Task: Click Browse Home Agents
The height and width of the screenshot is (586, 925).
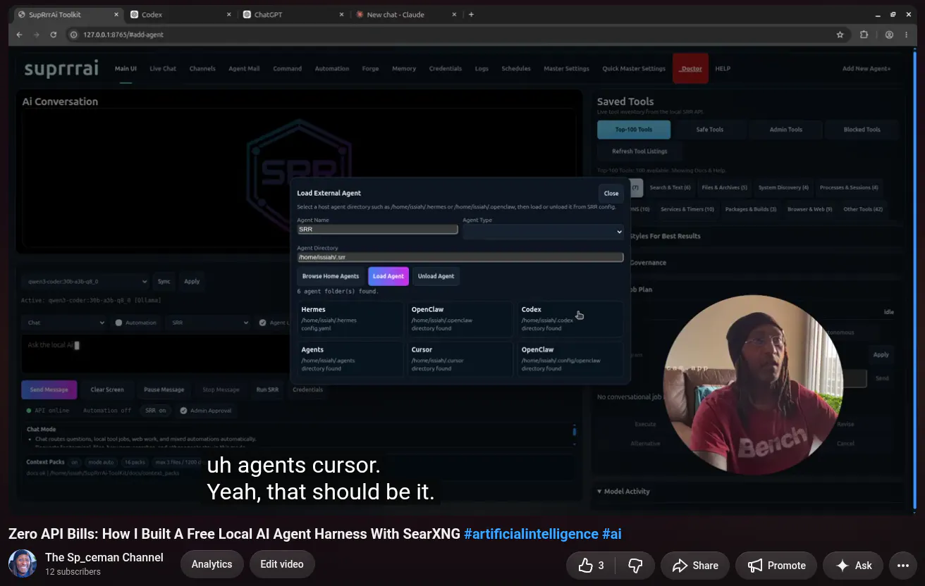Action: point(331,276)
